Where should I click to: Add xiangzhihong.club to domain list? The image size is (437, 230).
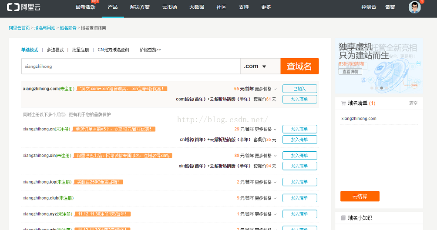pyautogui.click(x=299, y=198)
